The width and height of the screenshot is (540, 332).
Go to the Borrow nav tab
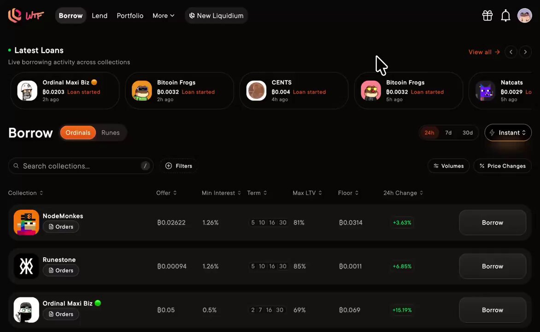coord(70,16)
